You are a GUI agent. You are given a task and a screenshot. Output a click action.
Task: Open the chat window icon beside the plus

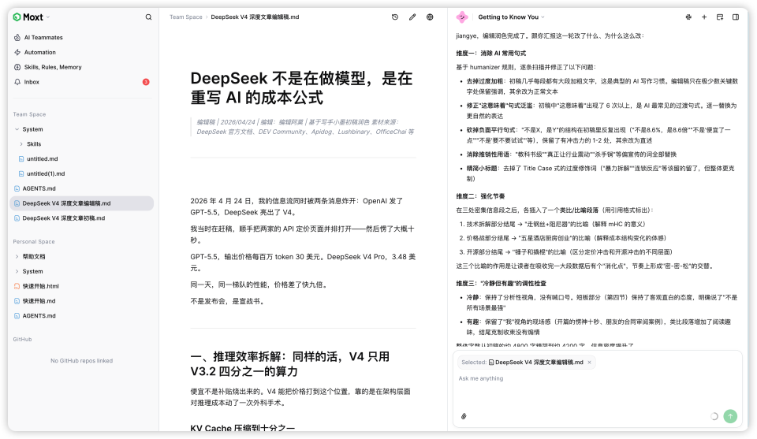(720, 17)
